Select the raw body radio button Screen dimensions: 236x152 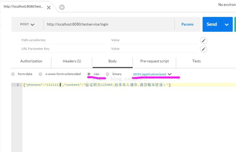click(89, 74)
